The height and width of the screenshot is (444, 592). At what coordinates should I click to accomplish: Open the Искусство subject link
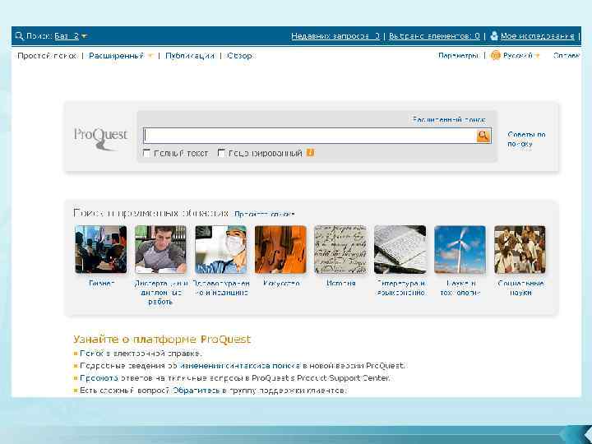281,283
